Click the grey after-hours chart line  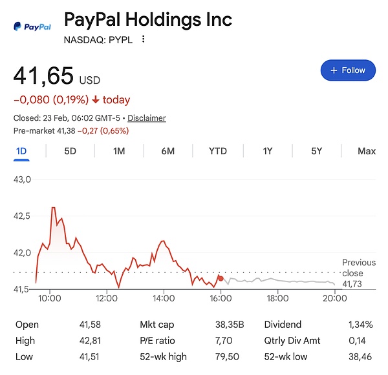click(x=278, y=281)
